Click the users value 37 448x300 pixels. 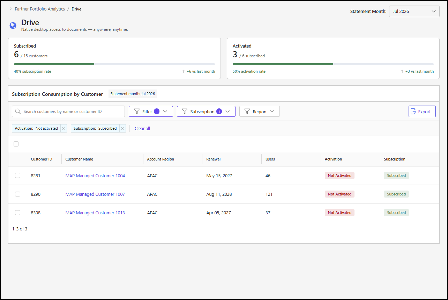[268, 213]
